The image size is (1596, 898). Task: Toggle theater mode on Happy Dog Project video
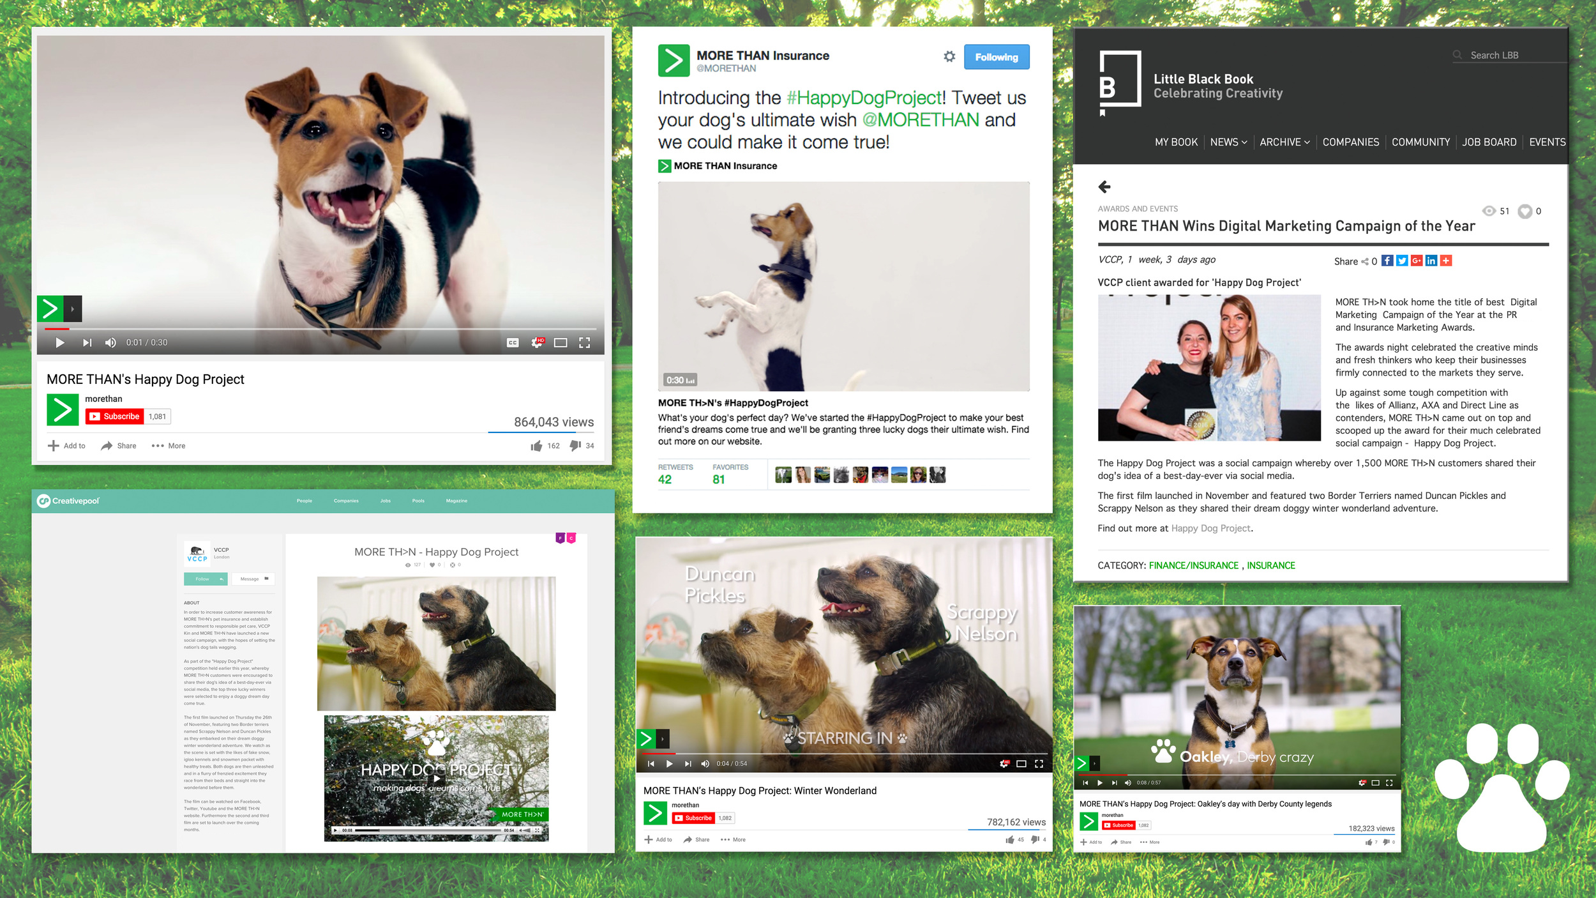tap(561, 343)
